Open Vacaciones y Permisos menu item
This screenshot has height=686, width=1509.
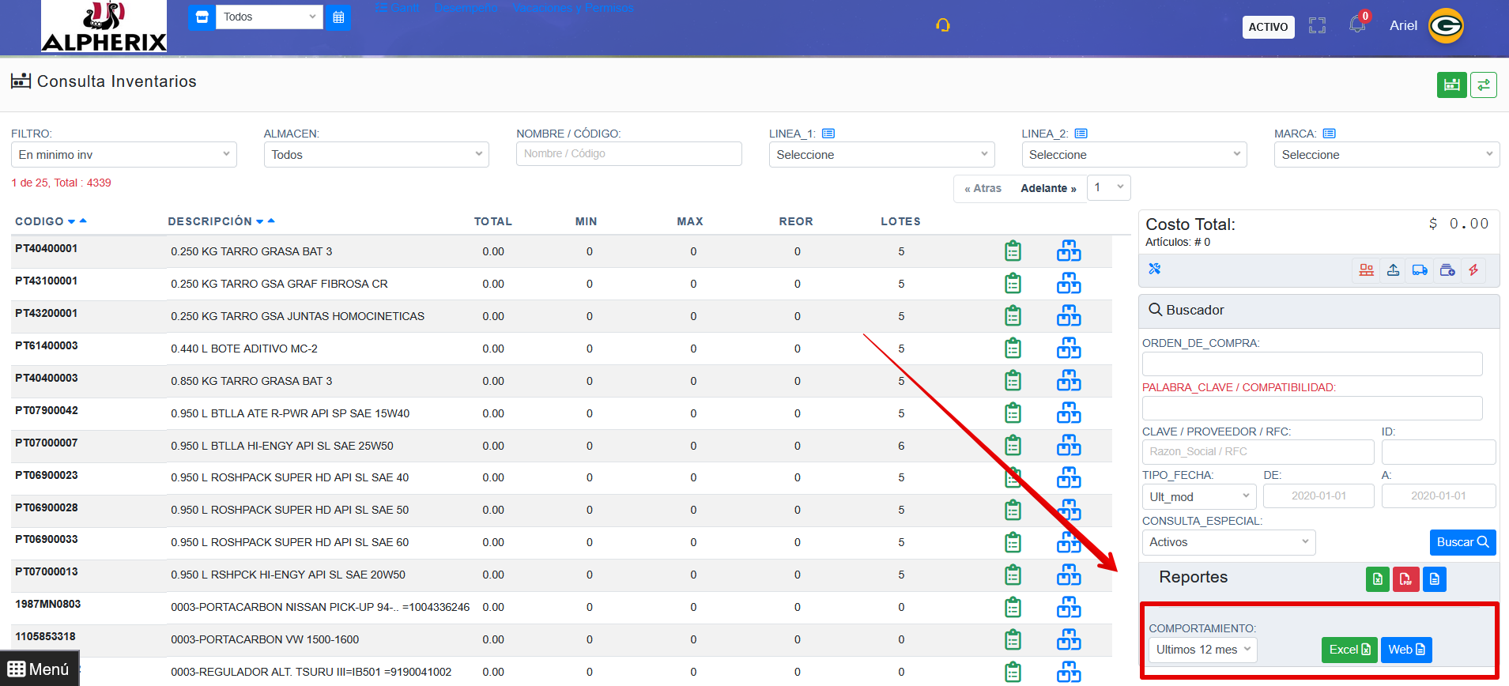[x=573, y=8]
